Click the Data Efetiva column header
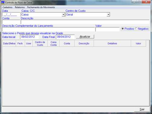Viewport: 152px width, 114px height. click(9, 43)
